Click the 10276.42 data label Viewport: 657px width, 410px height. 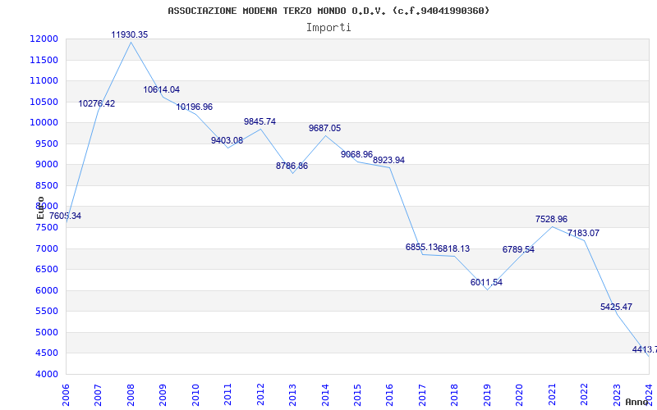[97, 104]
